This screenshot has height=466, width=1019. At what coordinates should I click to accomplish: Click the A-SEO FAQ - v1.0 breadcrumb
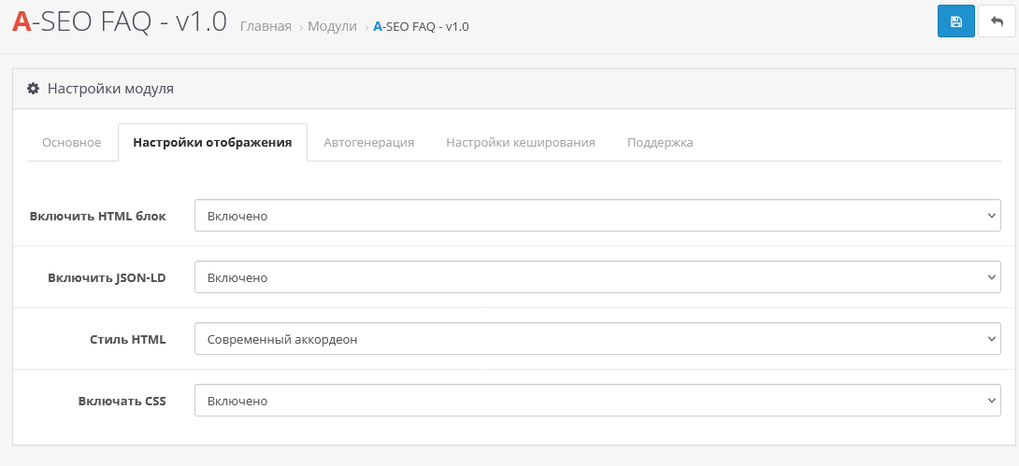coord(421,26)
